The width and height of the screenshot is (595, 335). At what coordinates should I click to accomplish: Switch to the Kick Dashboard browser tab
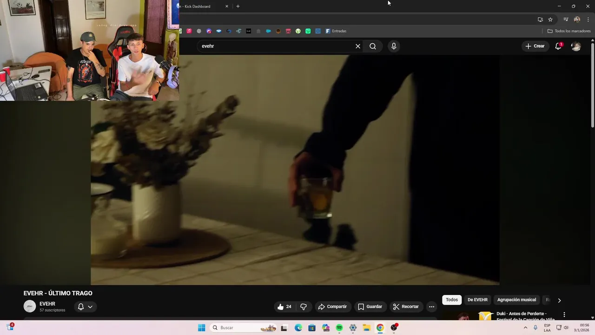(x=201, y=6)
